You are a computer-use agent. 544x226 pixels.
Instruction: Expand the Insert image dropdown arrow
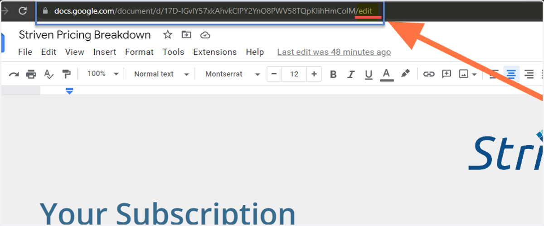[474, 75]
